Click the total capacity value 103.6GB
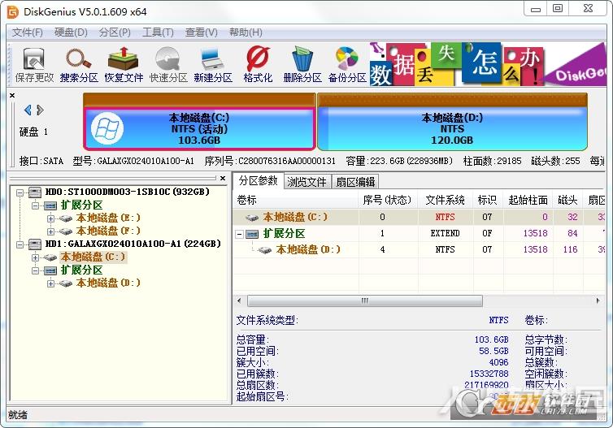Screen dimensions: 613x428 point(491,339)
